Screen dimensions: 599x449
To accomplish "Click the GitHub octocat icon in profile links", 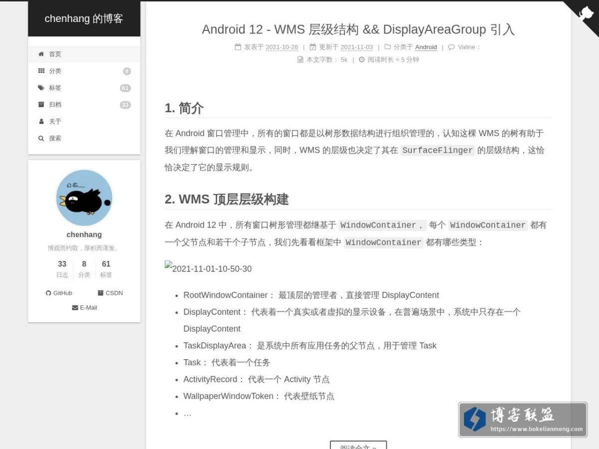I will (x=48, y=293).
